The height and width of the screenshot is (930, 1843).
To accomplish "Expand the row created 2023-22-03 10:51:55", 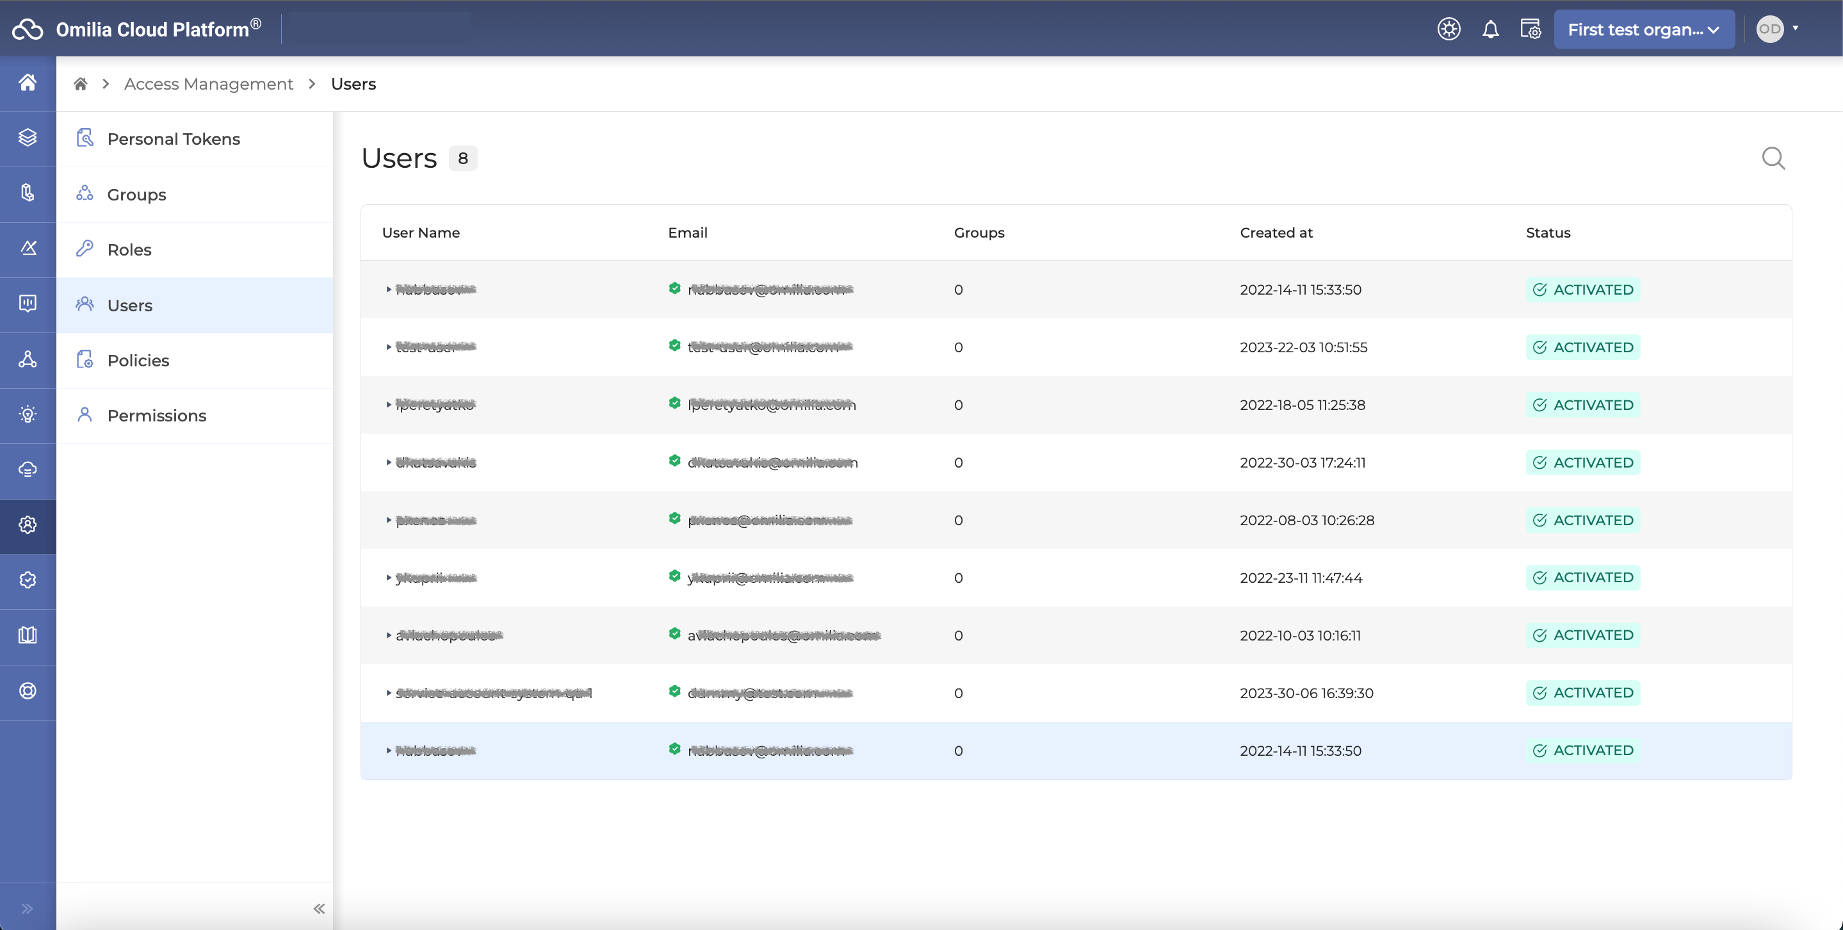I will point(389,347).
